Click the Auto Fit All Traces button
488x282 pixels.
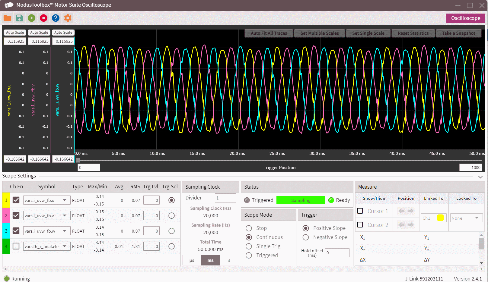[269, 33]
